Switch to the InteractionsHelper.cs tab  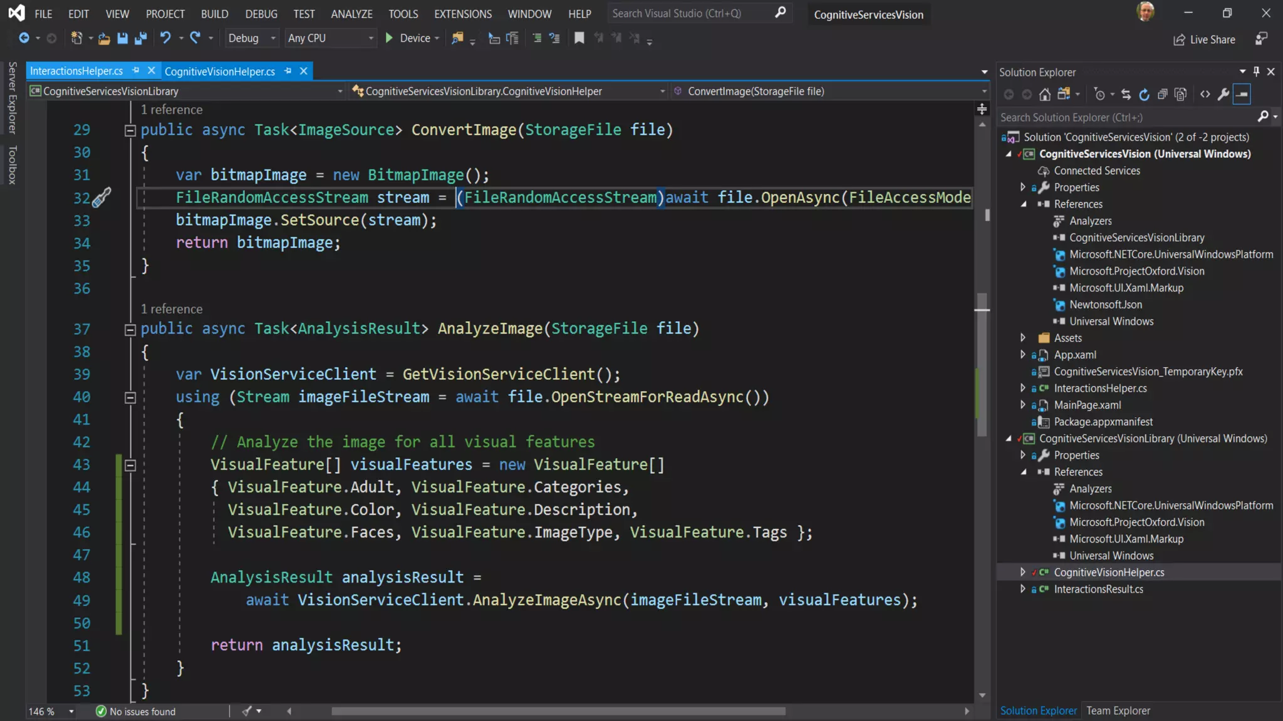[x=76, y=71]
